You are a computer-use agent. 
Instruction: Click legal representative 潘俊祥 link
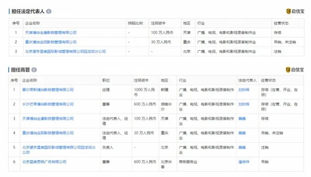244,161
